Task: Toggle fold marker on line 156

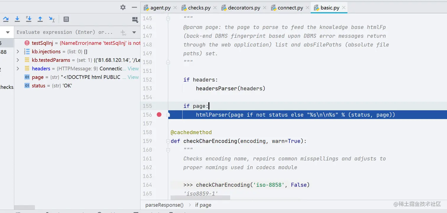Action: [x=168, y=115]
